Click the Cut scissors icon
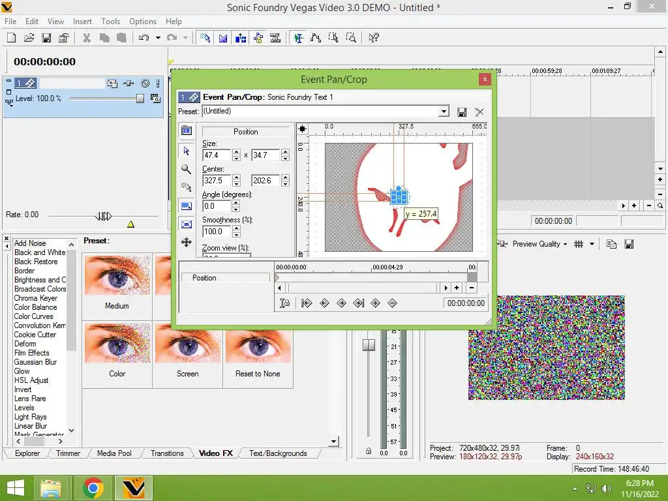The image size is (668, 501). pos(87,38)
